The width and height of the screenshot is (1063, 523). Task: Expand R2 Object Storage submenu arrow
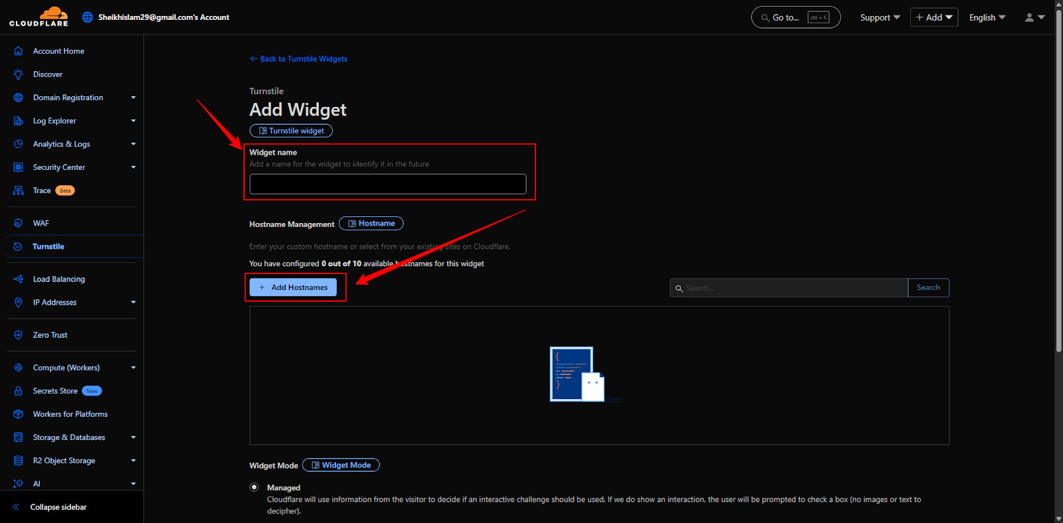pos(134,461)
